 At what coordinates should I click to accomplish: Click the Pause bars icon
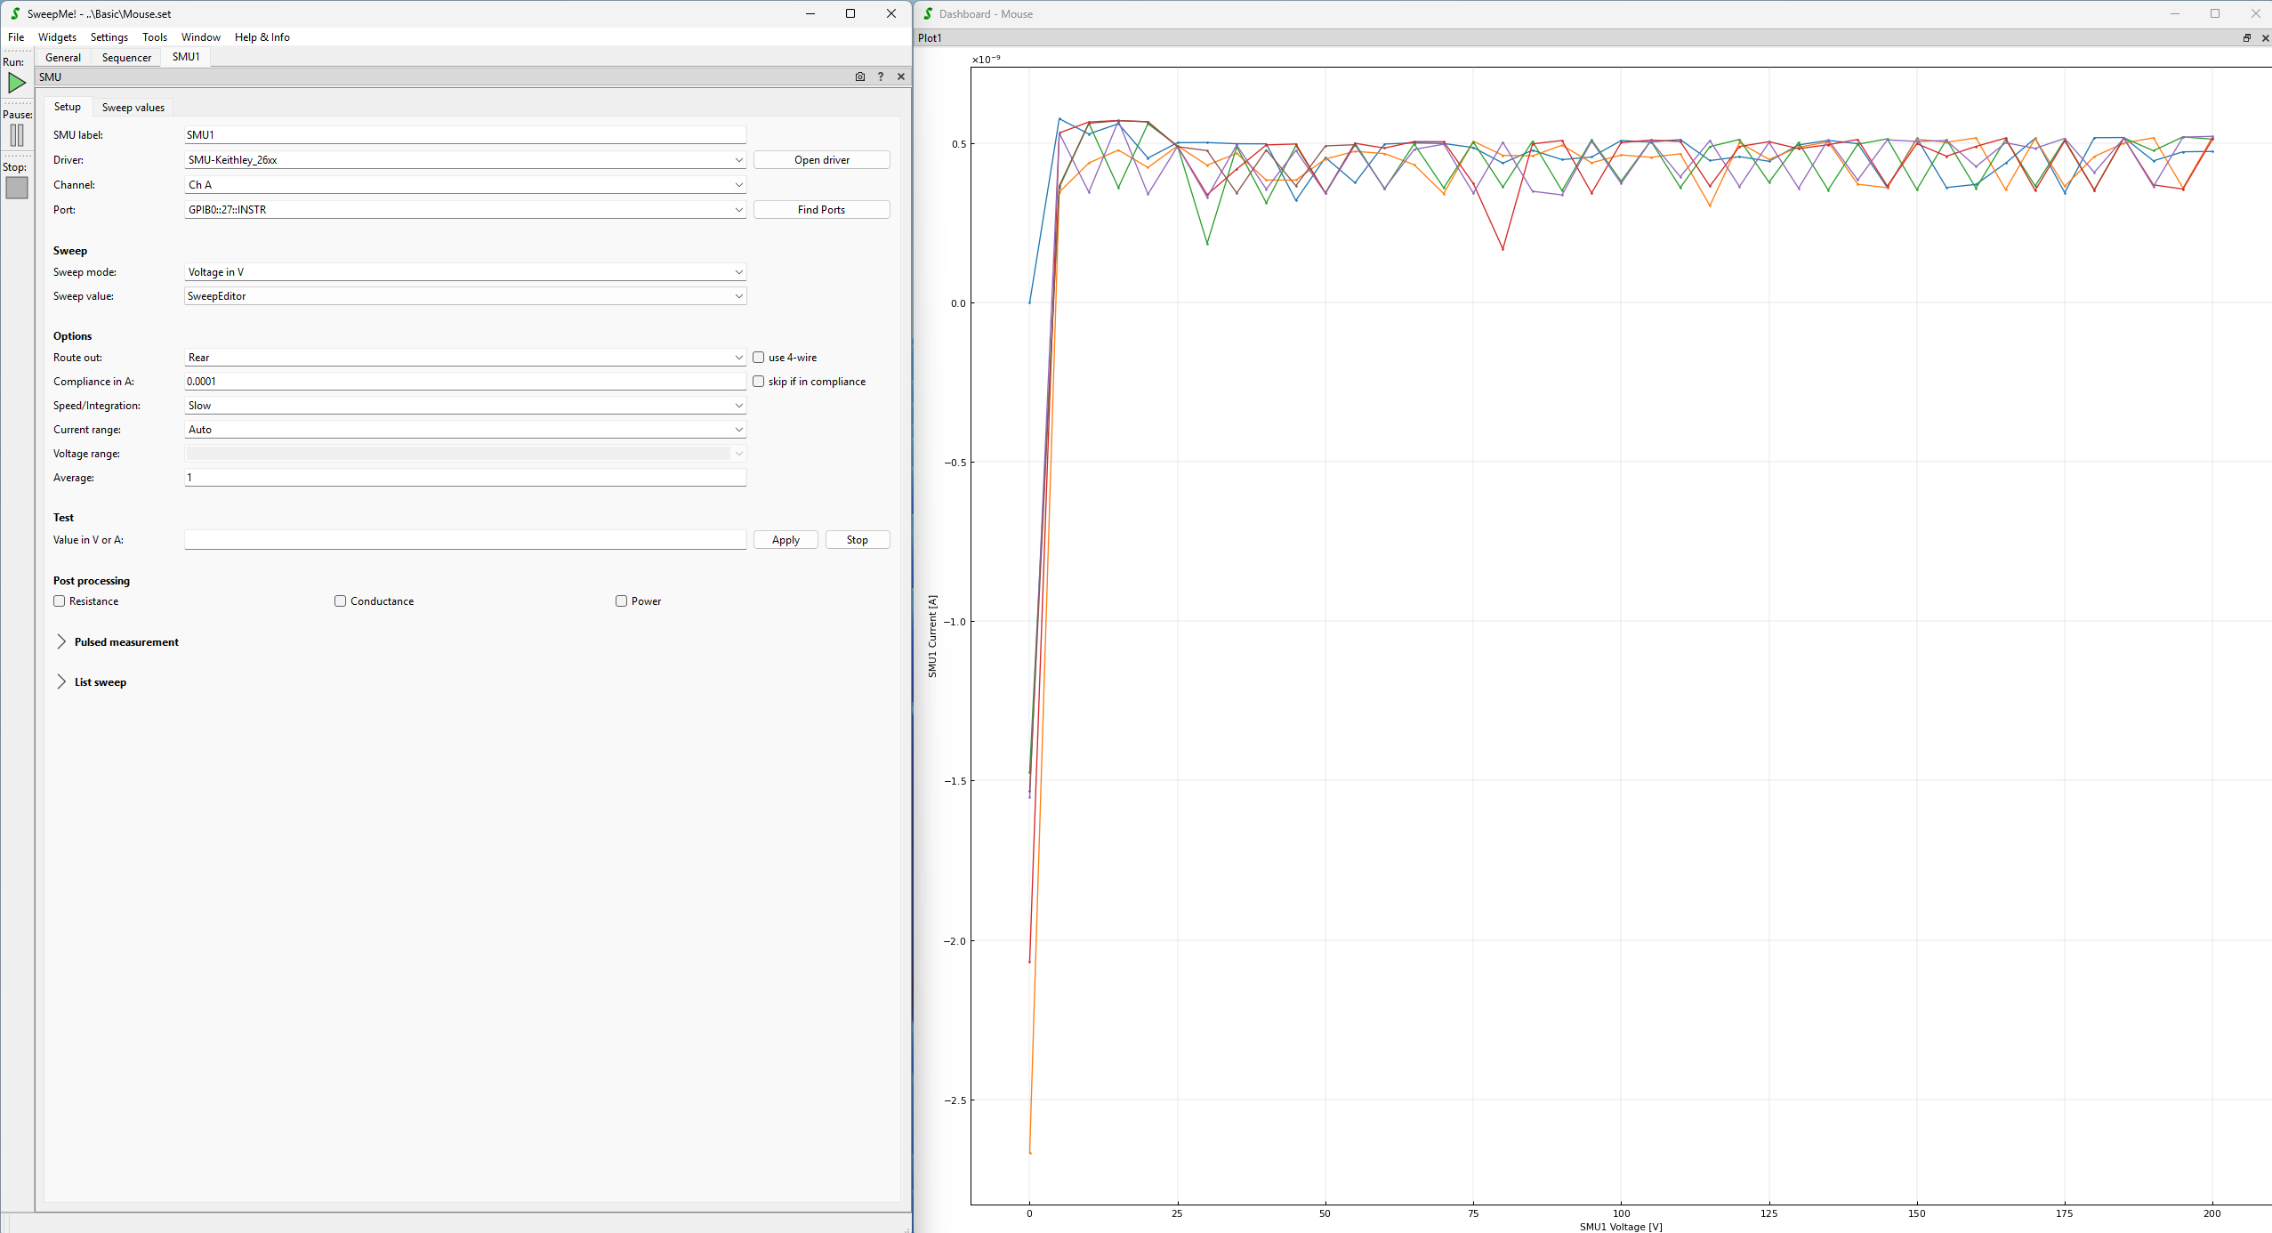[17, 135]
